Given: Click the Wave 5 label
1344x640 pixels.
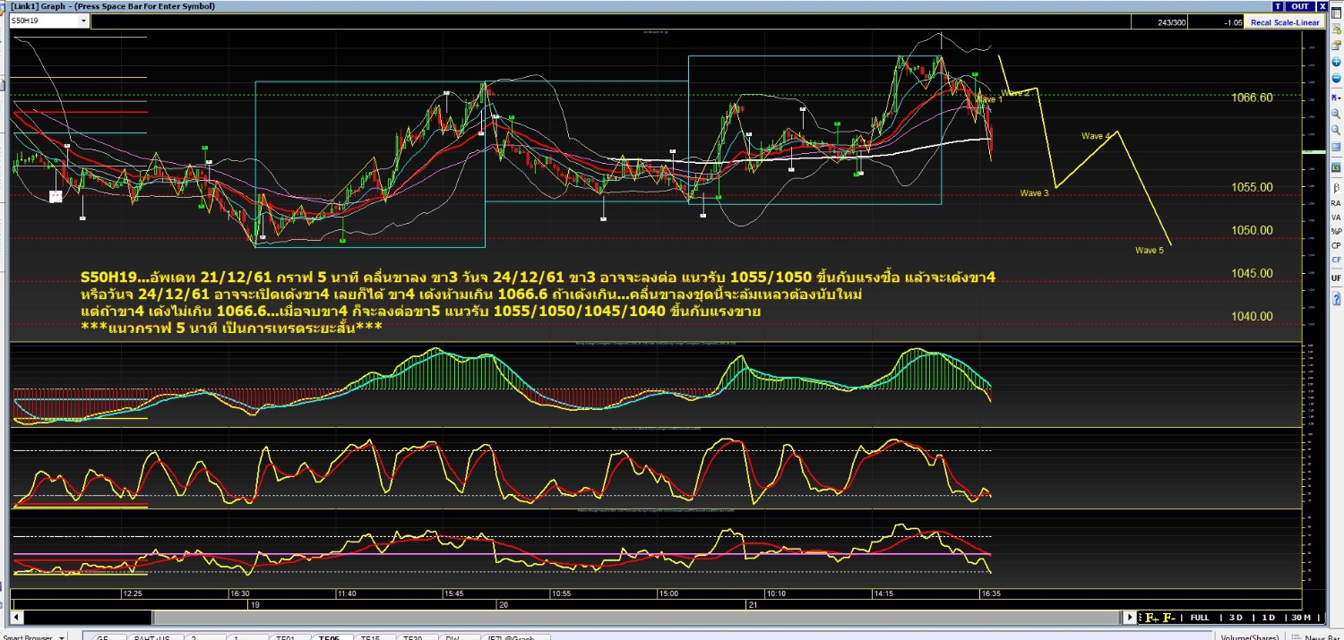Looking at the screenshot, I should click(1149, 251).
